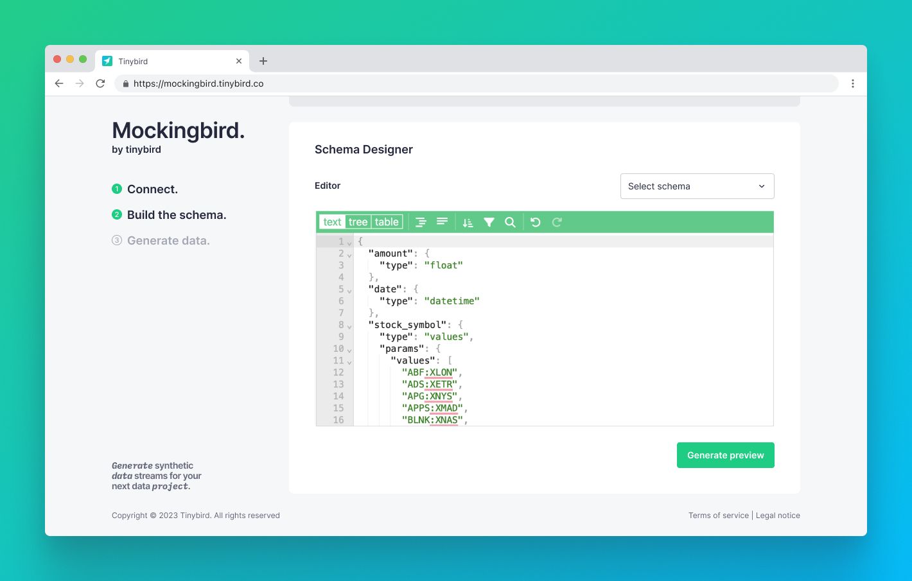
Task: Open the Terms of service link
Action: coord(718,516)
